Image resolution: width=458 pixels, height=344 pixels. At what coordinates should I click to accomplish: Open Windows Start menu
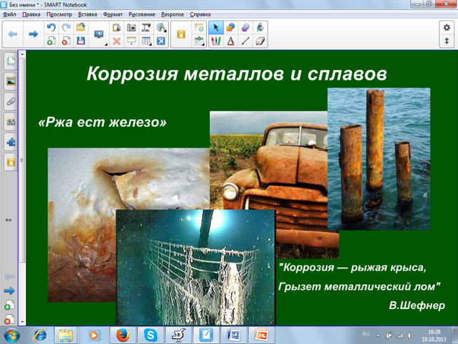pos(11,335)
